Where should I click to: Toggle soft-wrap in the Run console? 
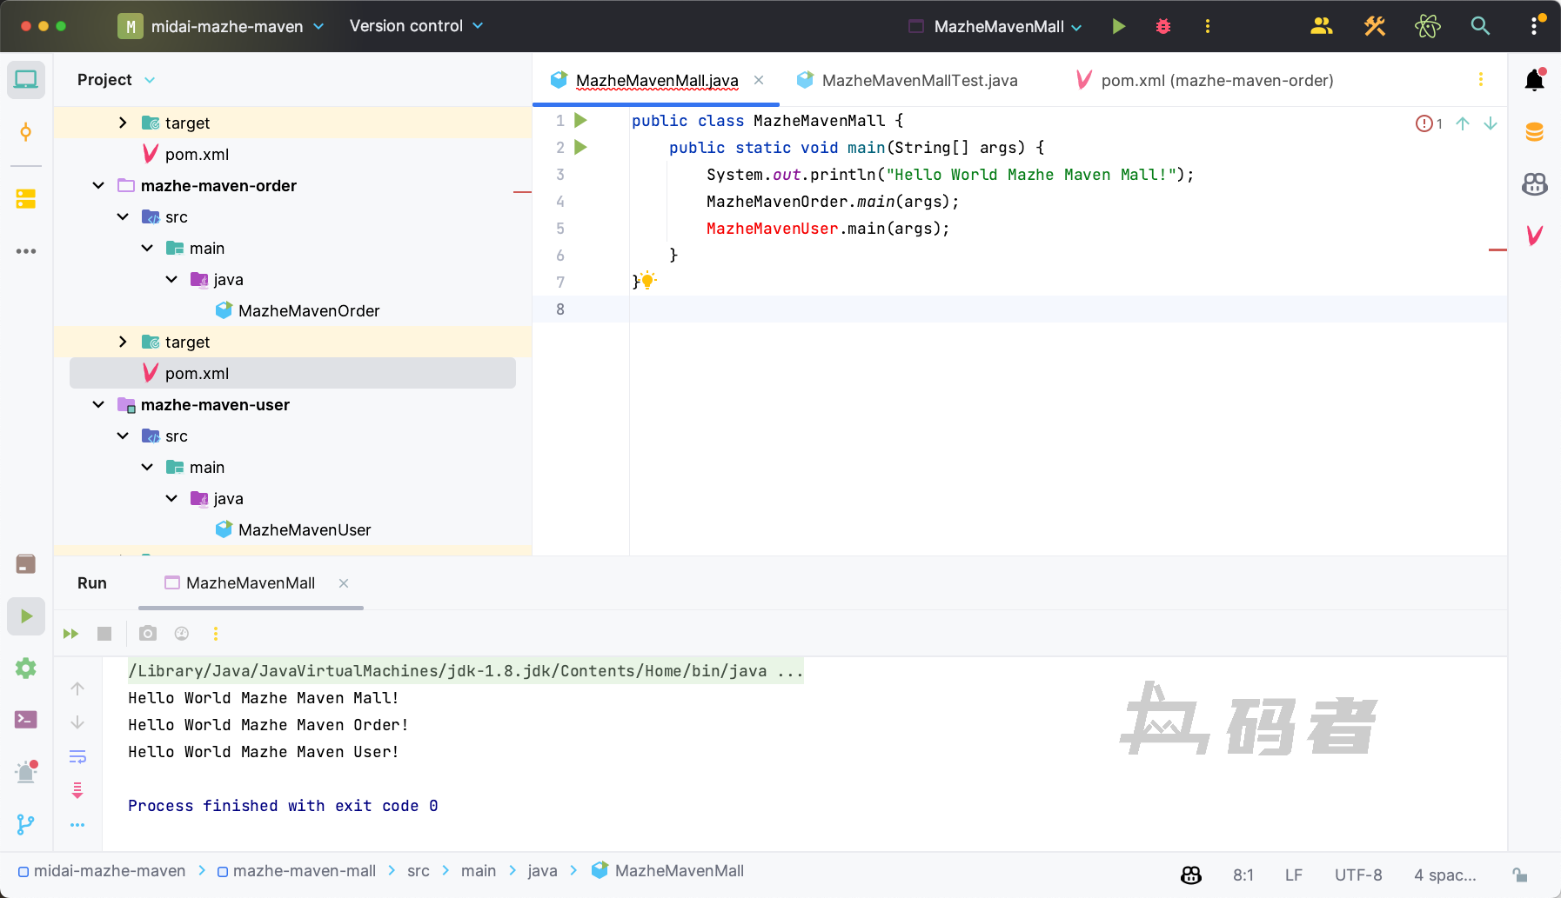coord(77,756)
